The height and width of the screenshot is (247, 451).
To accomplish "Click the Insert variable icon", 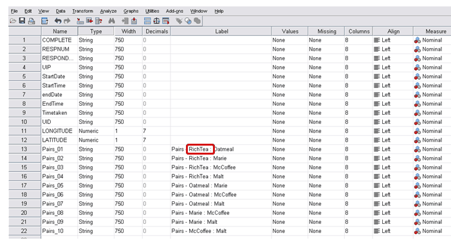I will [x=134, y=21].
